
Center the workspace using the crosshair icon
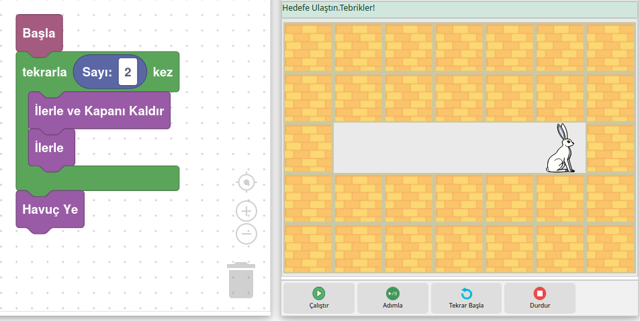pos(247,182)
